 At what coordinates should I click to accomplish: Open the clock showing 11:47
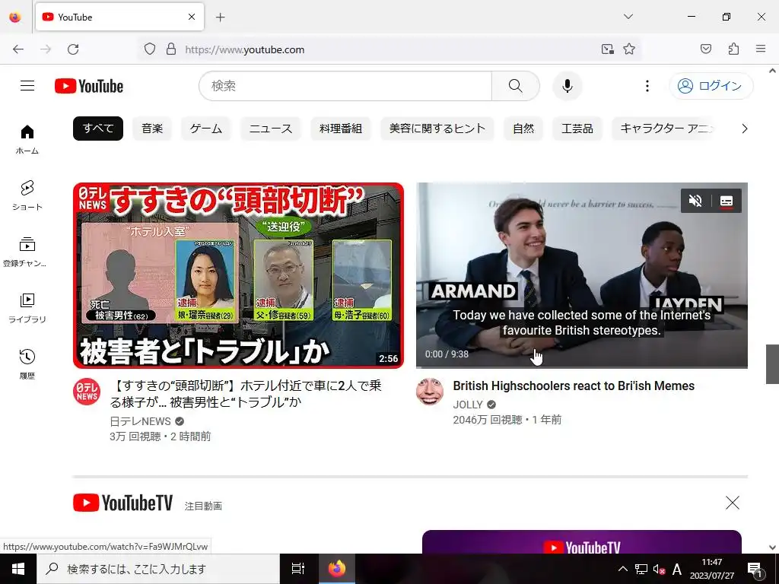pos(712,569)
